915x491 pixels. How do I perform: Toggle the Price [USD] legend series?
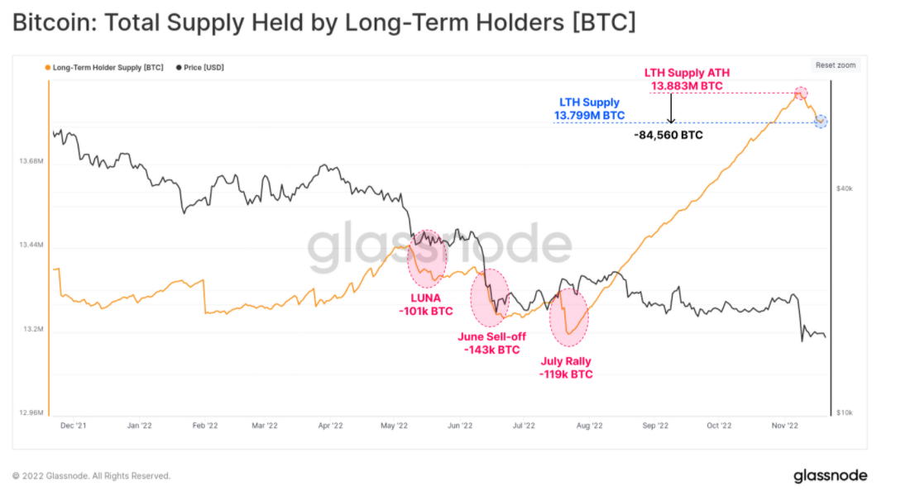tap(204, 67)
